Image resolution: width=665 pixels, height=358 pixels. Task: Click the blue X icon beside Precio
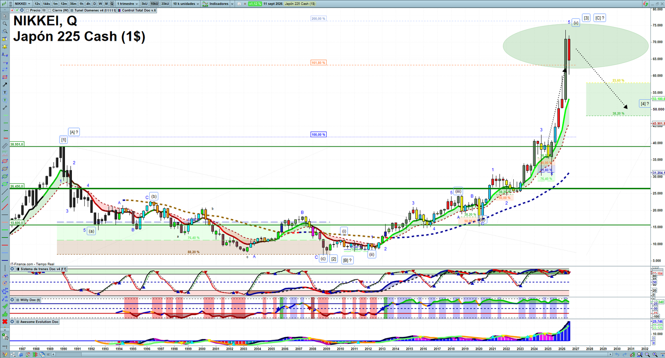click(x=22, y=10)
